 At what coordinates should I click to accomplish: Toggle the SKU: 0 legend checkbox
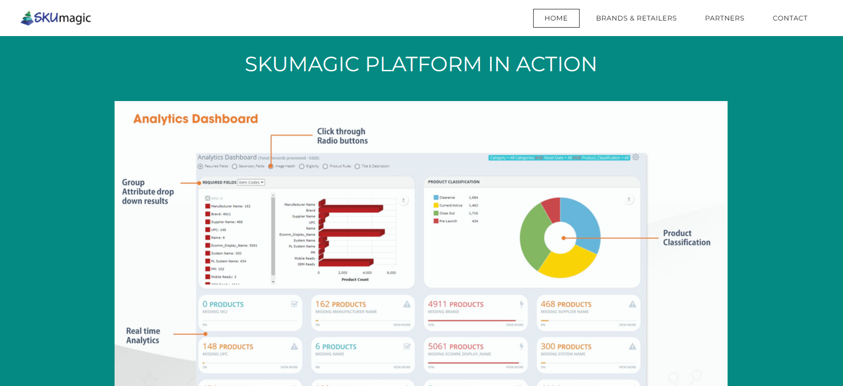coord(207,198)
